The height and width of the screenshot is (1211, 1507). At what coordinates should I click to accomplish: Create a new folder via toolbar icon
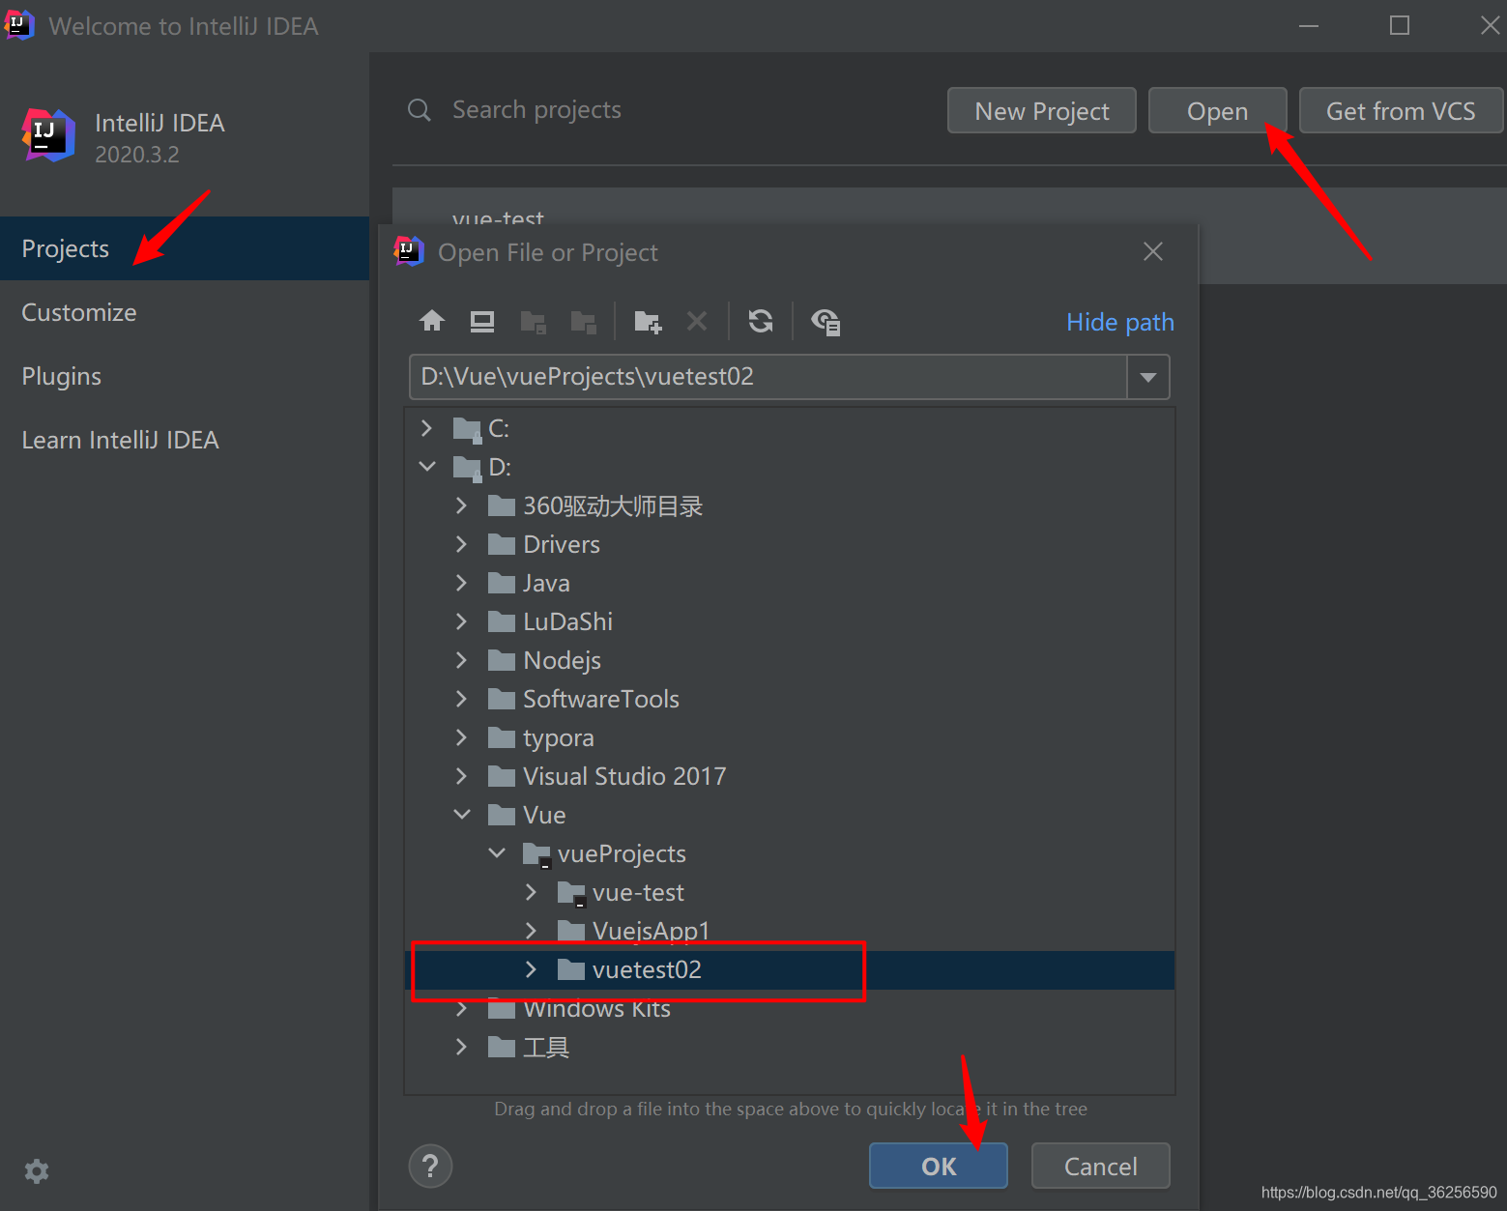[648, 322]
